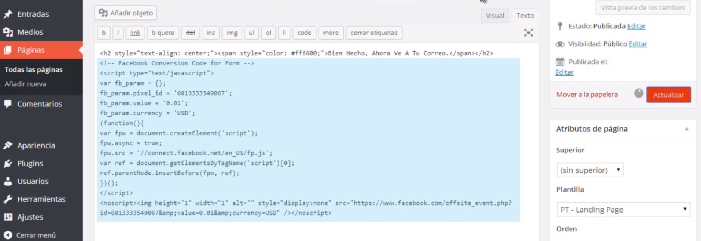The image size is (701, 241).
Task: Click the Actualizar button
Action: click(x=669, y=95)
